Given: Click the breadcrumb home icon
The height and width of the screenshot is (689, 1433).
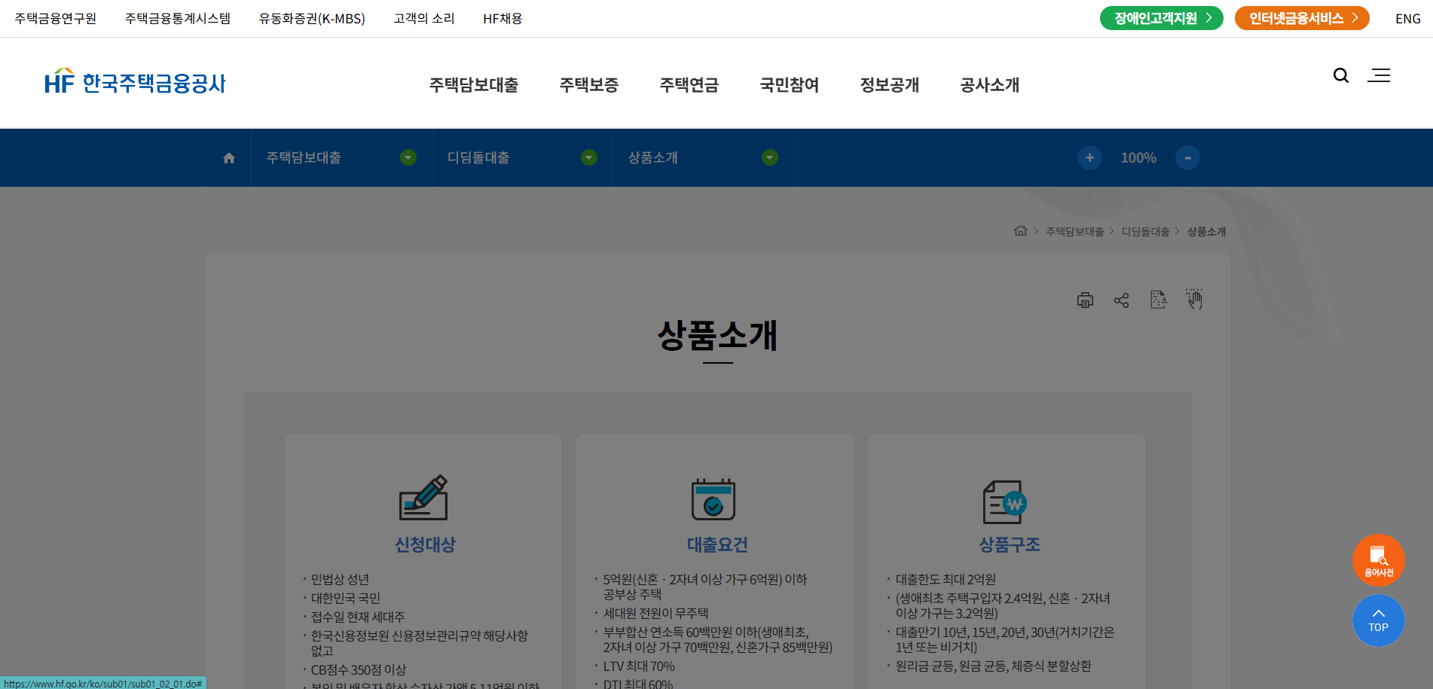Looking at the screenshot, I should coord(1020,231).
